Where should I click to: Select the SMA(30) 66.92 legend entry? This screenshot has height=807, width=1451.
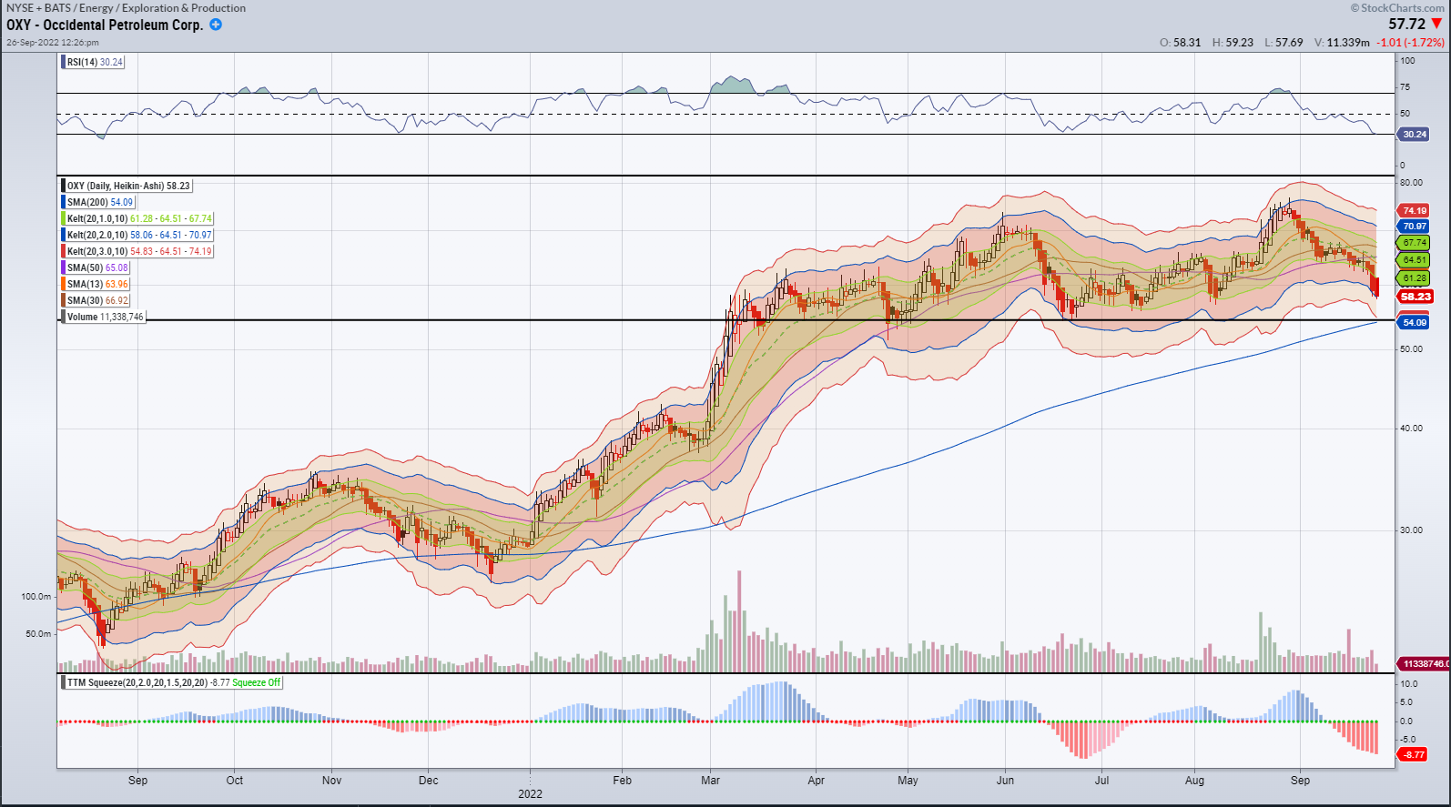pyautogui.click(x=96, y=300)
